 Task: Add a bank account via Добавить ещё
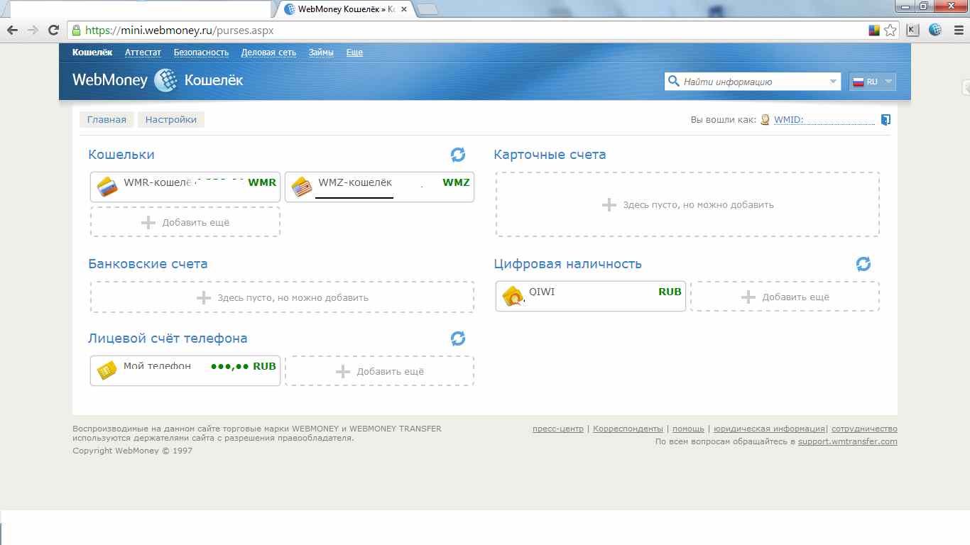click(x=282, y=297)
